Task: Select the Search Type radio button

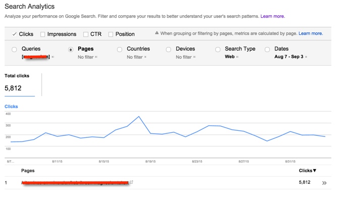Action: (218, 49)
